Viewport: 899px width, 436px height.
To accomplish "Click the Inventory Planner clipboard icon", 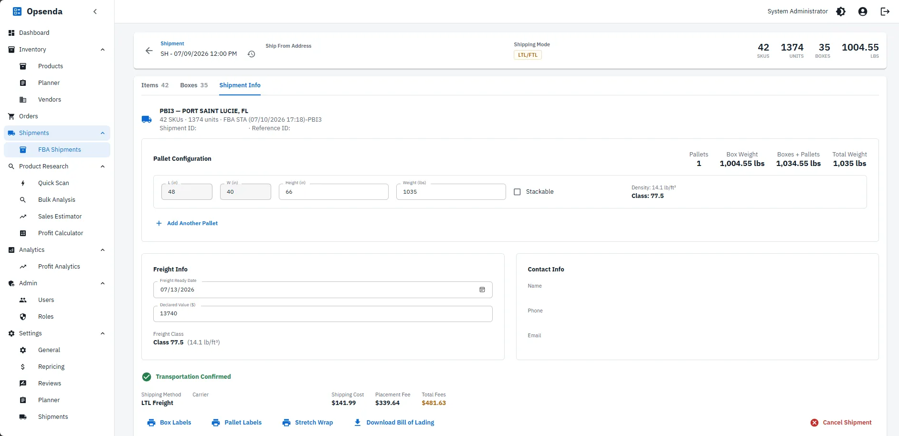I will tap(23, 83).
